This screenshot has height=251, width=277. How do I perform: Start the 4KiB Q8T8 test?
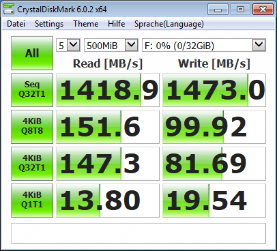(x=32, y=127)
